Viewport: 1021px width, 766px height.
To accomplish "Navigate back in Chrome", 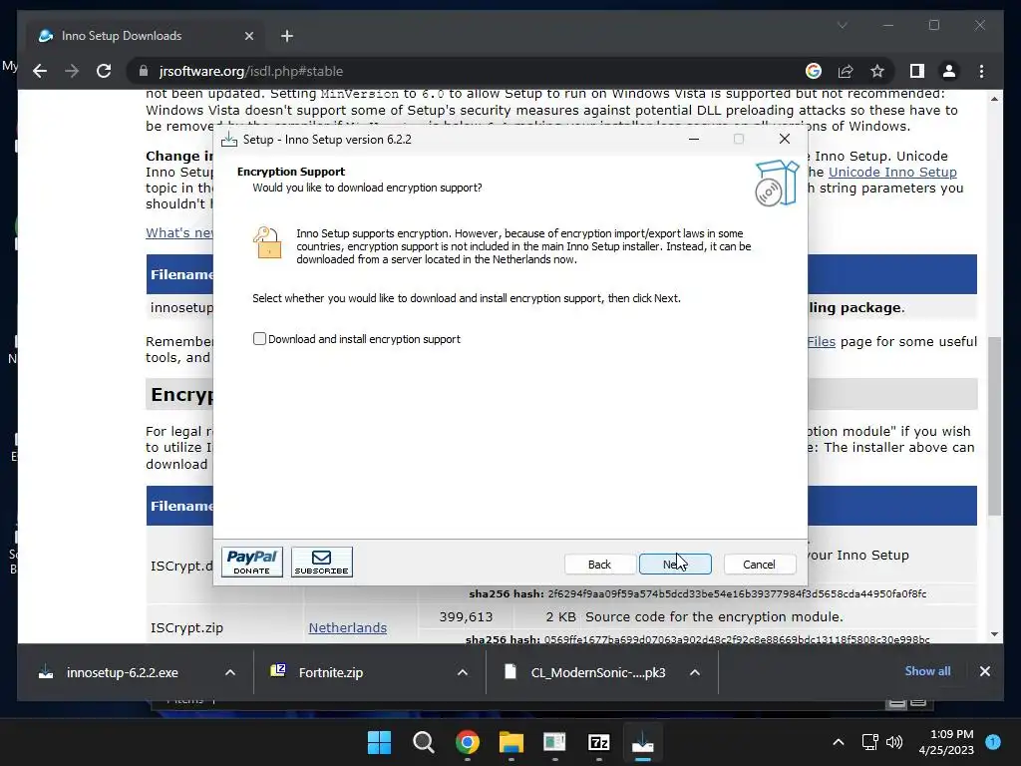I will pos(40,71).
